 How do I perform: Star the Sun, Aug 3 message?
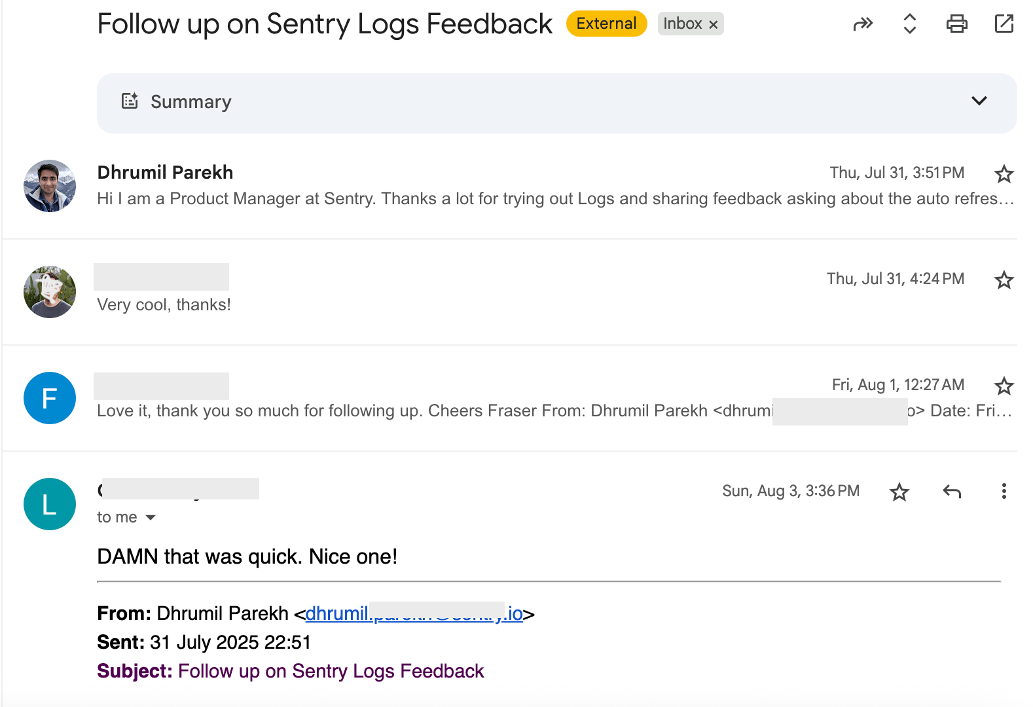[899, 492]
